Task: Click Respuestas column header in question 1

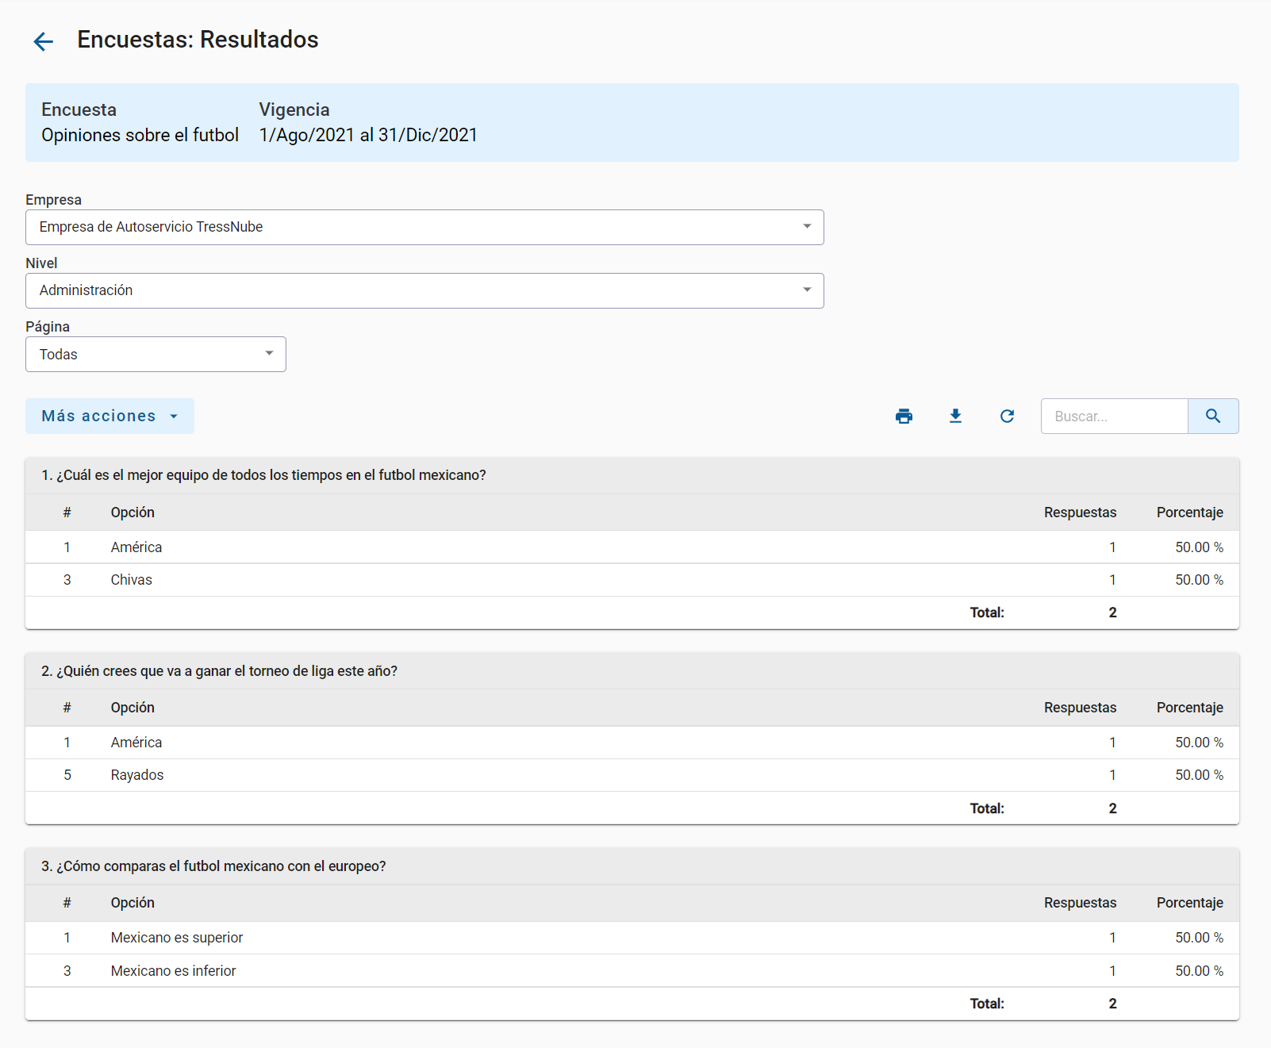Action: click(x=1079, y=512)
